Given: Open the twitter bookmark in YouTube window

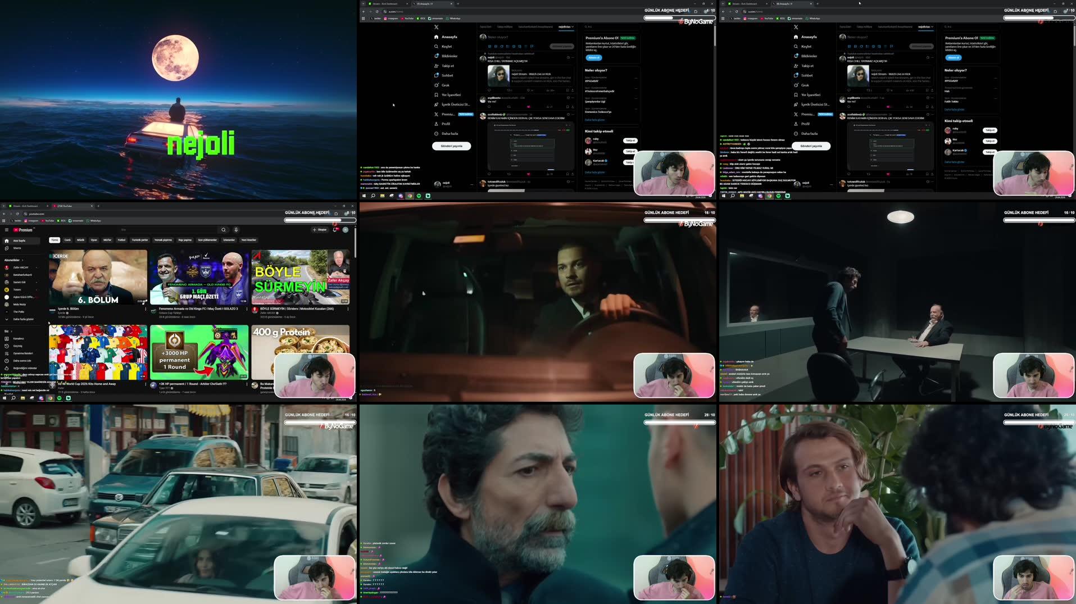Looking at the screenshot, I should 15,221.
